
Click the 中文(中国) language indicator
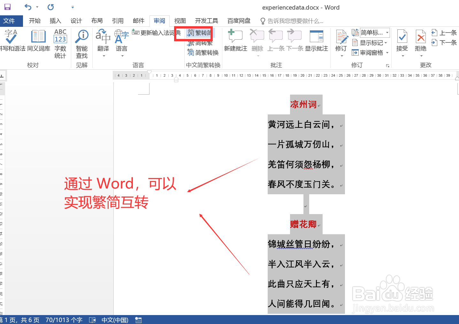point(115,320)
